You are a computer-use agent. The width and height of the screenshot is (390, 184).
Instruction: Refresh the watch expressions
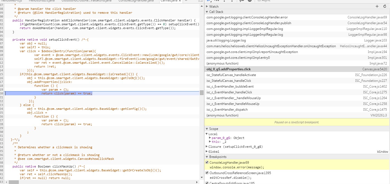coord(385,6)
